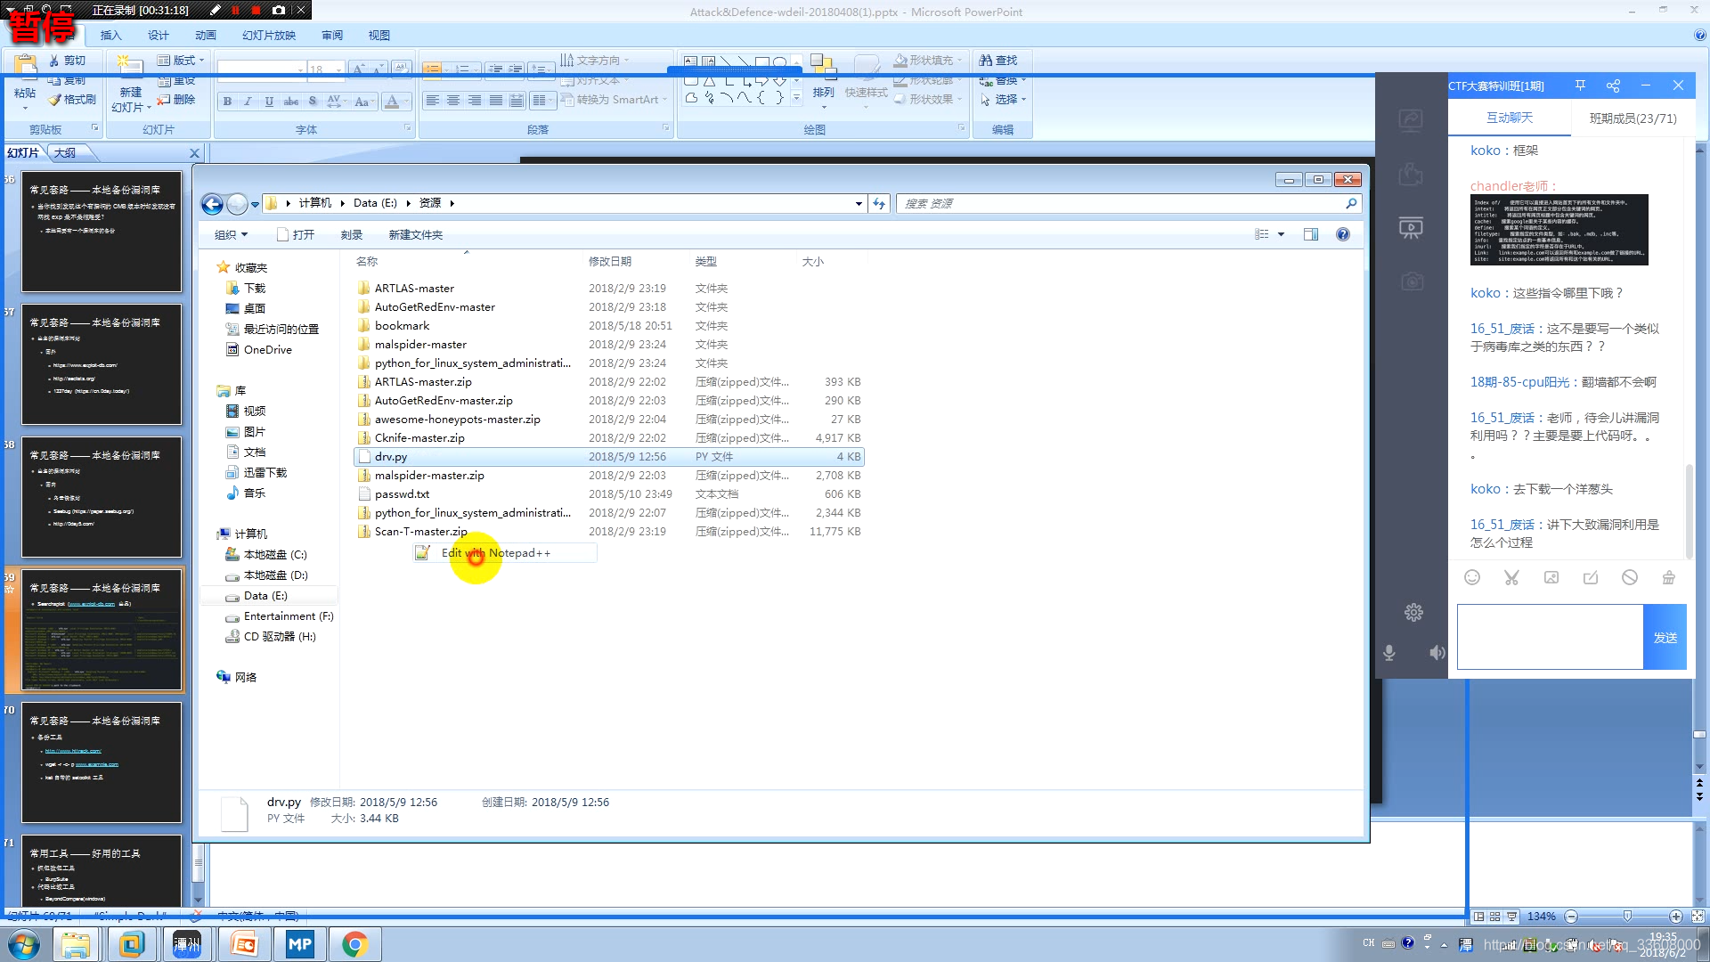Viewport: 1710px width, 962px height.
Task: Click 新建文件夹 in Explorer toolbar
Action: click(415, 234)
